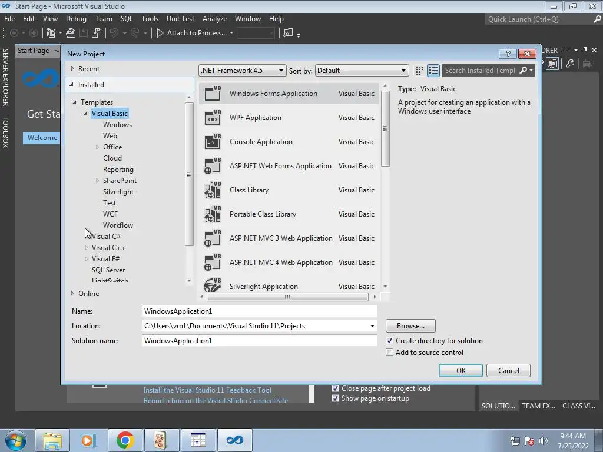Click the New Project toolbar icon
603x452 pixels.
tap(51, 33)
